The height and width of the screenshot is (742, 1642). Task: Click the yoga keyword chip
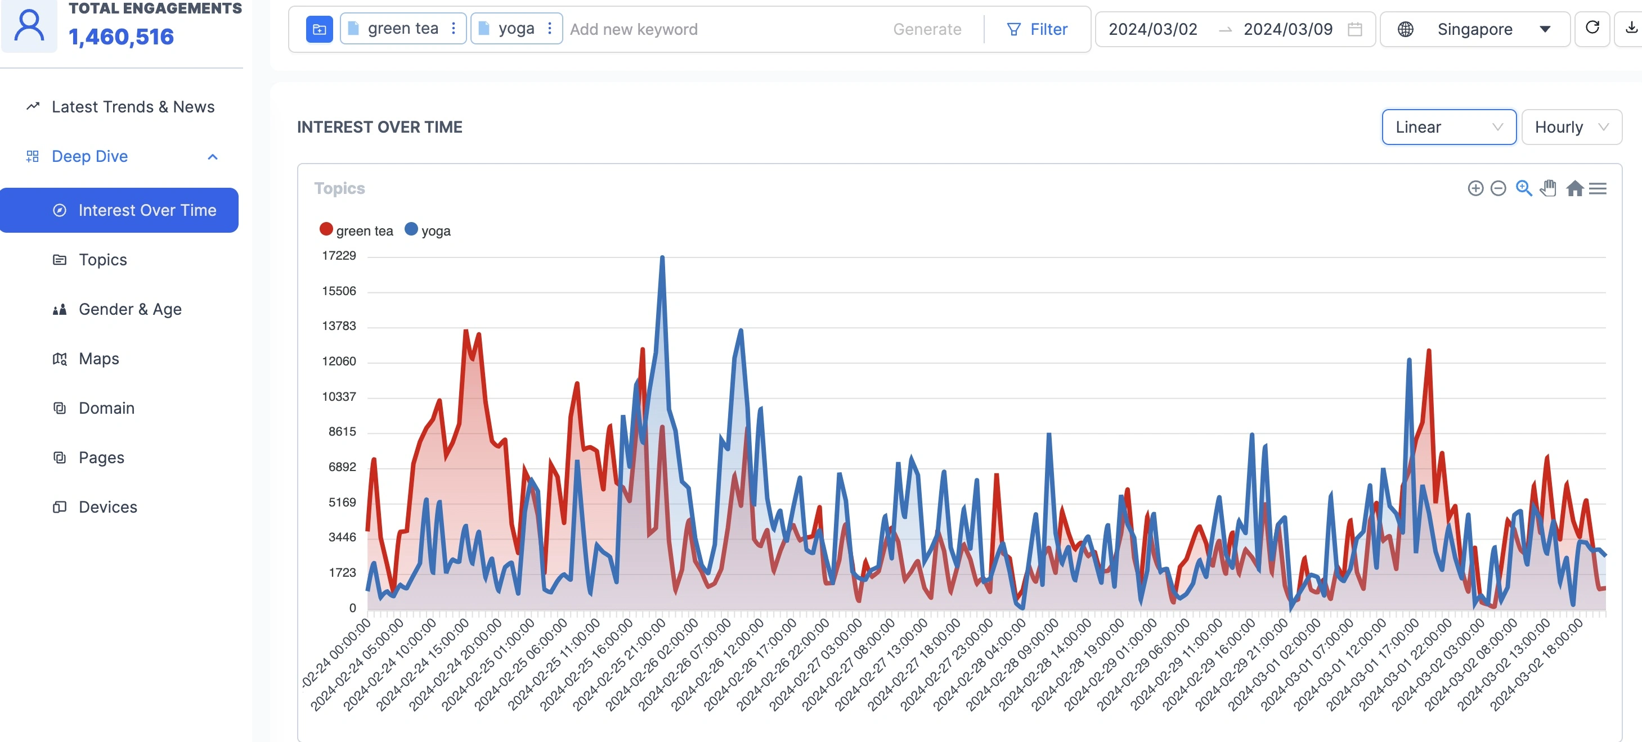tap(517, 29)
